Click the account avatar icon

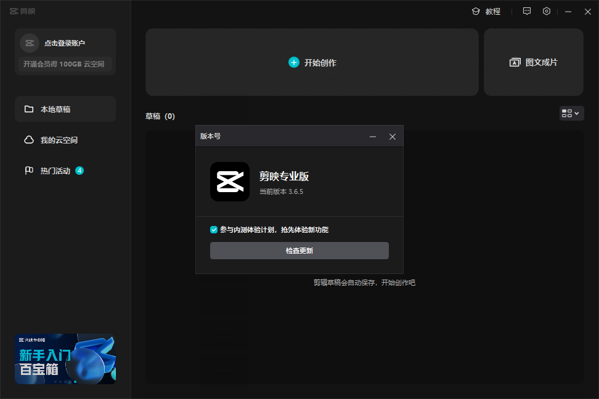click(30, 43)
